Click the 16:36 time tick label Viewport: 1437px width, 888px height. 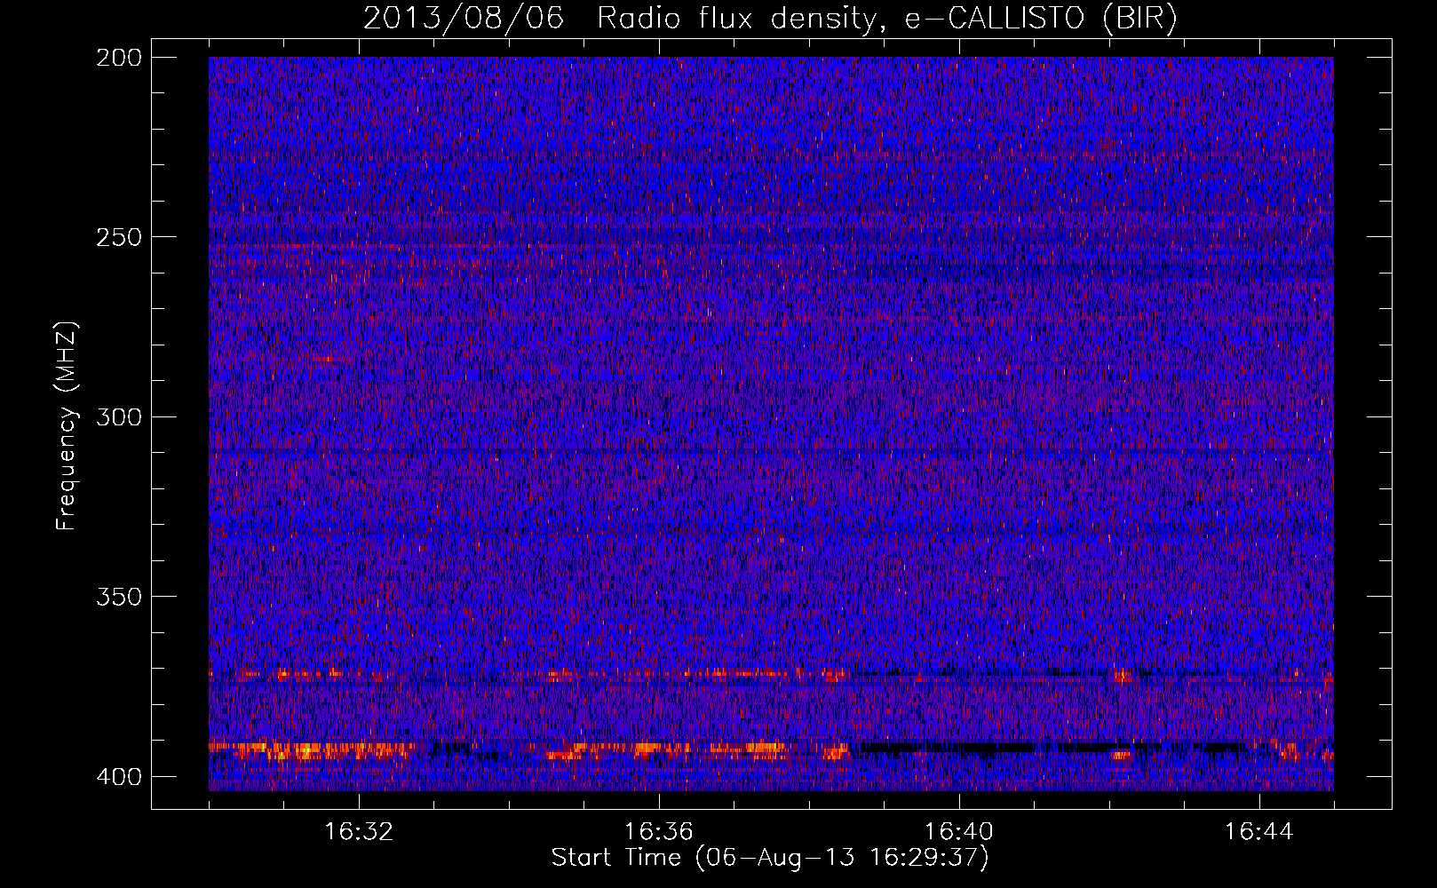coord(659,832)
